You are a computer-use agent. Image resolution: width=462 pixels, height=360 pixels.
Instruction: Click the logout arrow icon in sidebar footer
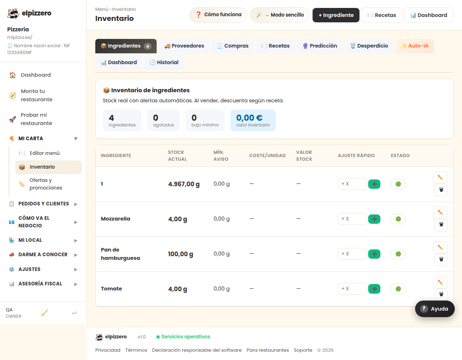[74, 313]
